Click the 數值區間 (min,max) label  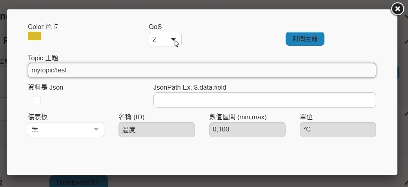238,117
